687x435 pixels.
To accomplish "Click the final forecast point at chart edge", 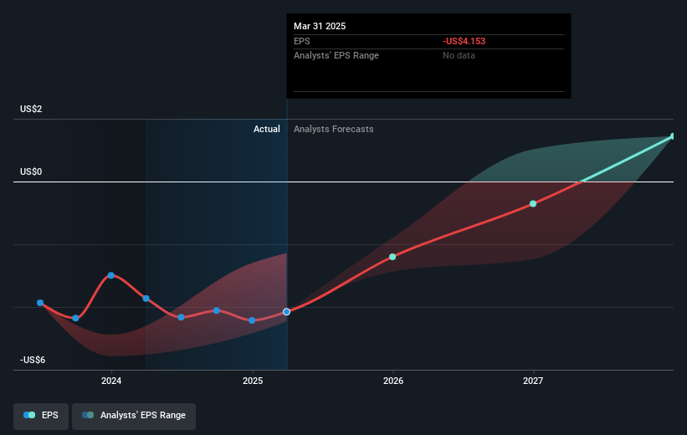I will [x=673, y=136].
